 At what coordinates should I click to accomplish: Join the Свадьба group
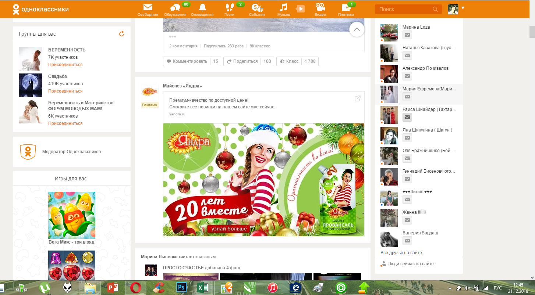click(65, 91)
